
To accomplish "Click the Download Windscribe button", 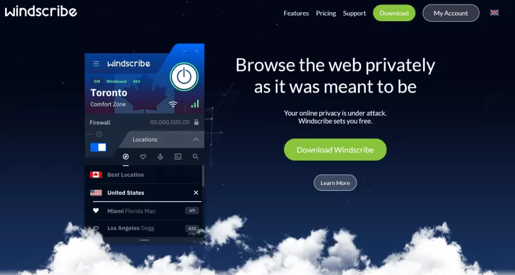I will tap(335, 150).
